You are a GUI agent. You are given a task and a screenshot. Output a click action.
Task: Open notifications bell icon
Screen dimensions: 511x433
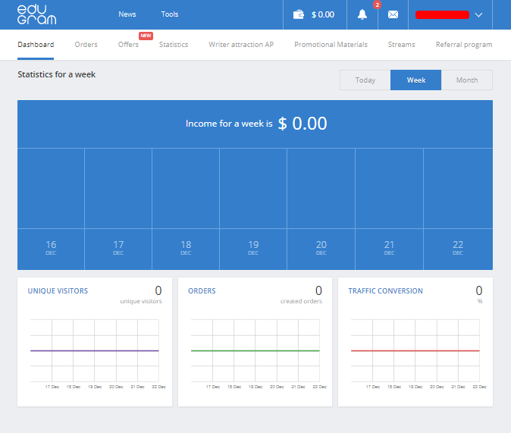(x=362, y=14)
